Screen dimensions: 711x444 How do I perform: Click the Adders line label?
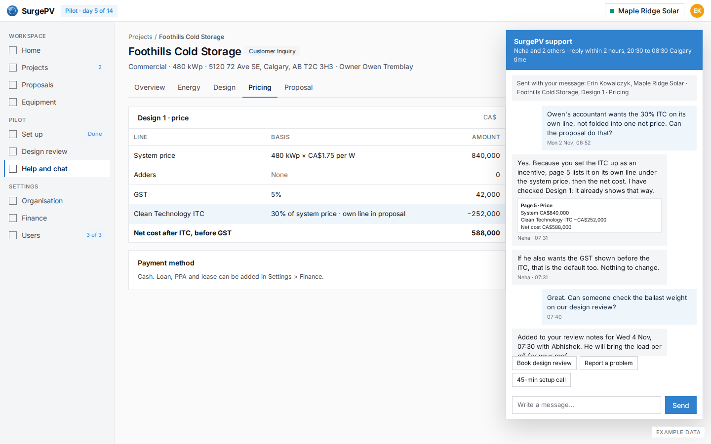pyautogui.click(x=145, y=175)
